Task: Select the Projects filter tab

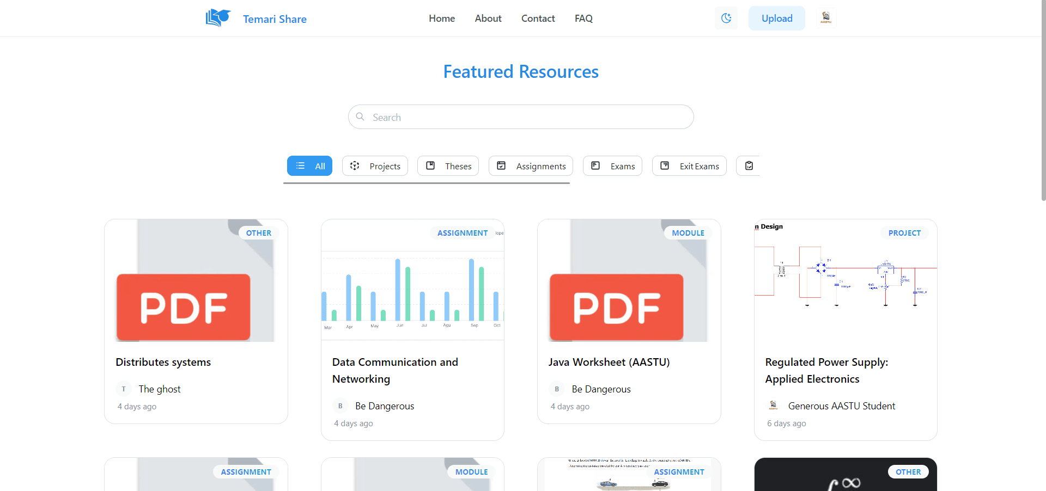Action: tap(375, 166)
